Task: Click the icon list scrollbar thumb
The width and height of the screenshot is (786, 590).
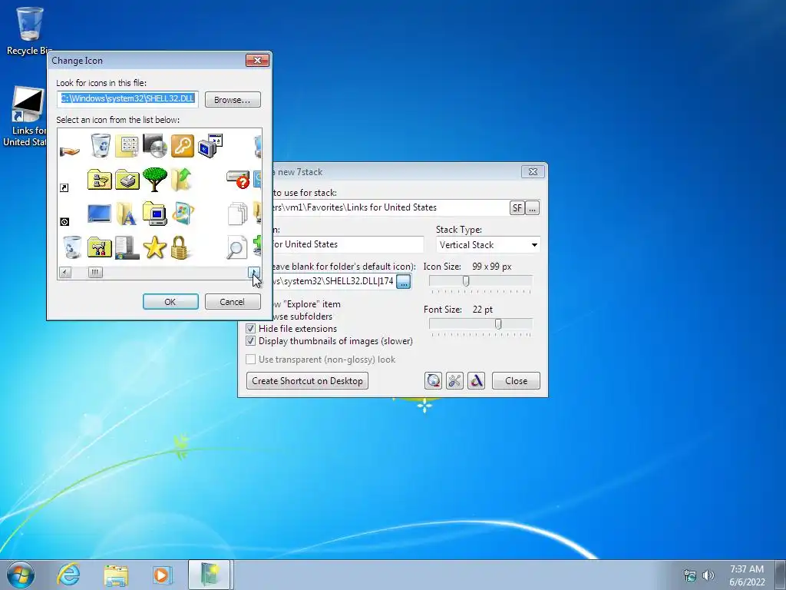Action: click(95, 272)
